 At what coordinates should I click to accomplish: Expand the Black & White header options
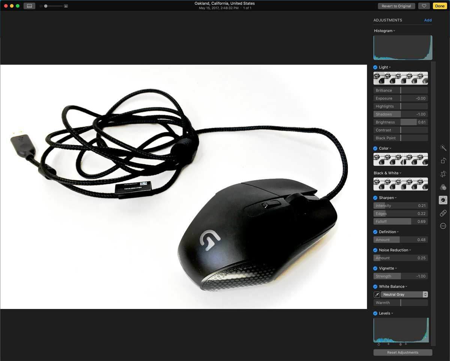click(387, 173)
